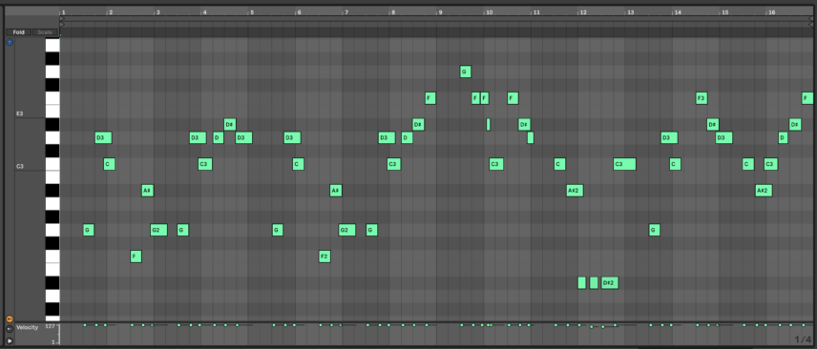The width and height of the screenshot is (817, 349).
Task: Toggle the headphone MIDI editor preview icon
Action: 10,42
